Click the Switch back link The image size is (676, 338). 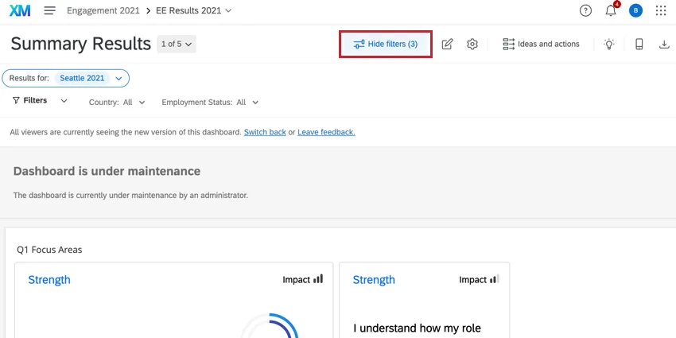pyautogui.click(x=265, y=132)
